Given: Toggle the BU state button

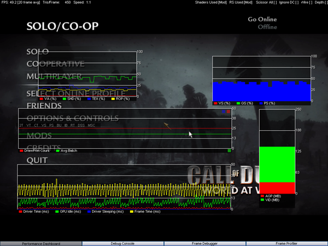Looking at the screenshot, I should point(59,125).
